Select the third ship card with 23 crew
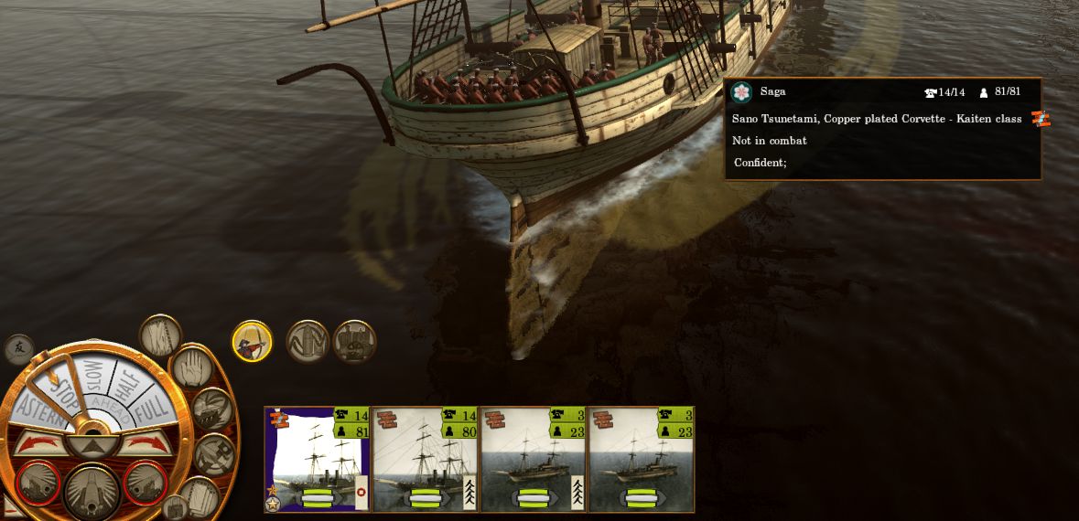 534,459
